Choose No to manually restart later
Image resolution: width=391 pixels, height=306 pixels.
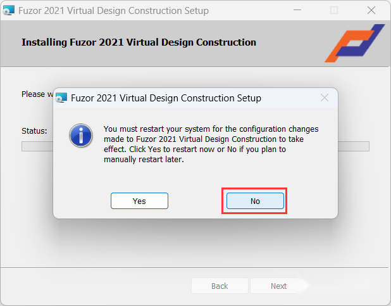(x=255, y=201)
